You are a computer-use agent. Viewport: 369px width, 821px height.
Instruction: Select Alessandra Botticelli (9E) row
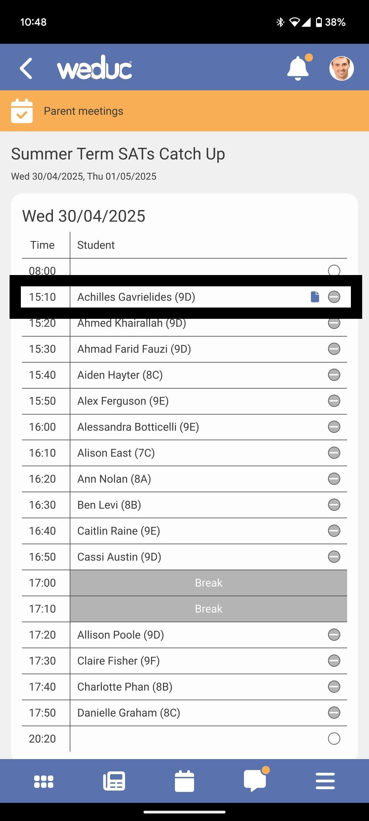tap(138, 427)
